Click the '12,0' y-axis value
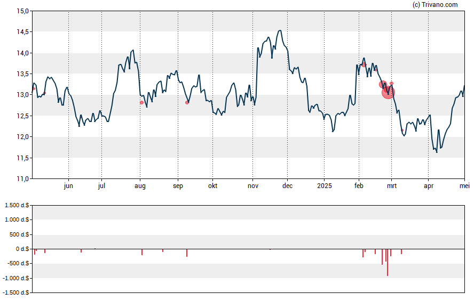 (22, 137)
